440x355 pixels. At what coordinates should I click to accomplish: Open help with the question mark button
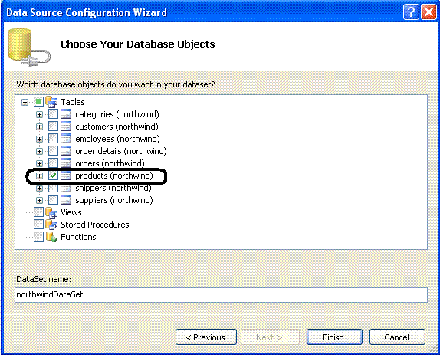point(411,12)
